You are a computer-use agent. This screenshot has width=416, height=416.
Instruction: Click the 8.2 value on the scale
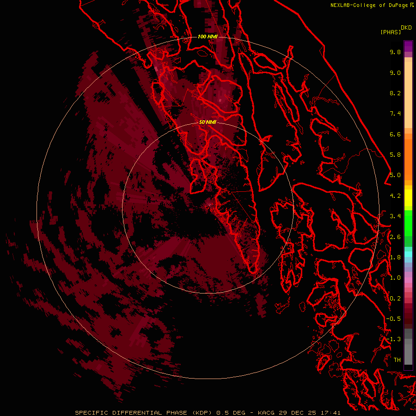(x=395, y=93)
